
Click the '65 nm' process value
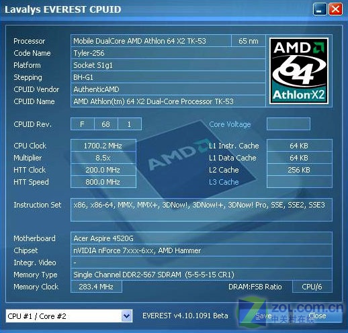click(x=249, y=41)
